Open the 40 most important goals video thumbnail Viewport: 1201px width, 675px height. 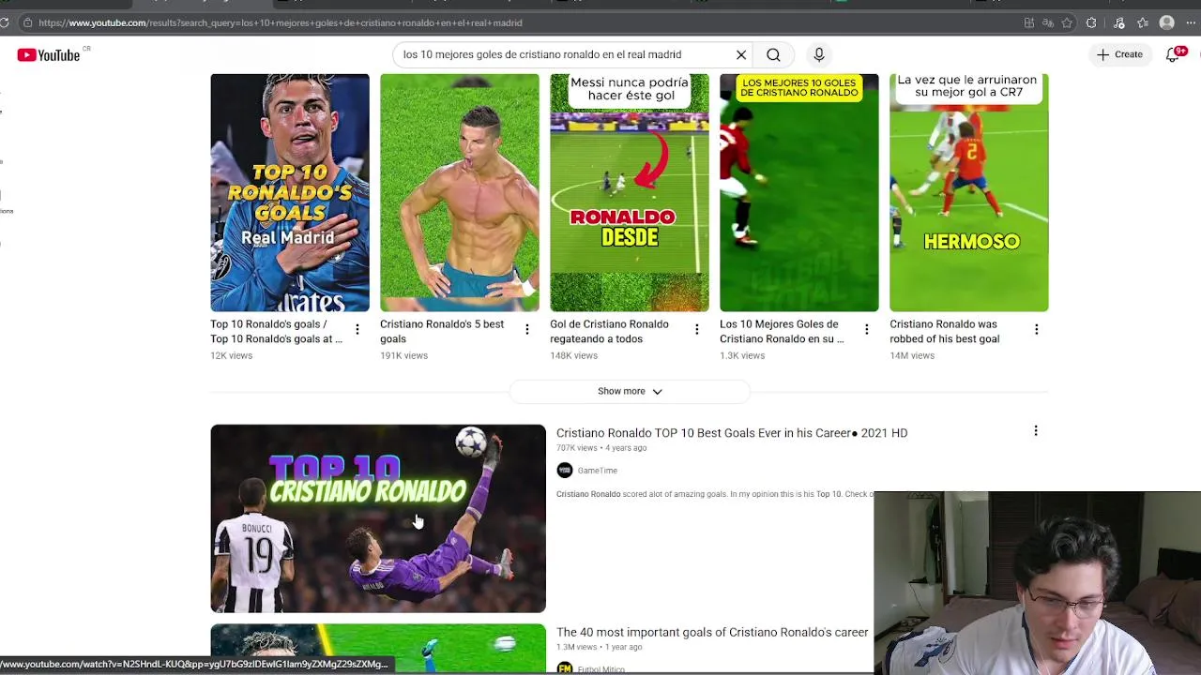point(378,648)
